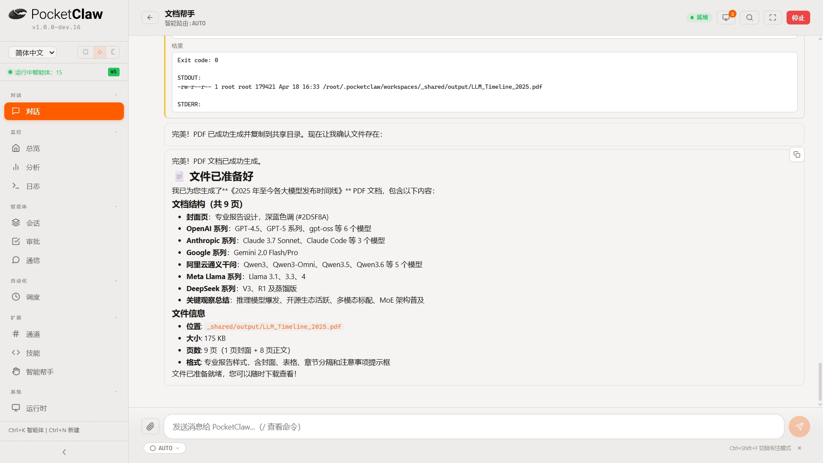Click the STDOUT file listing line

(x=360, y=87)
